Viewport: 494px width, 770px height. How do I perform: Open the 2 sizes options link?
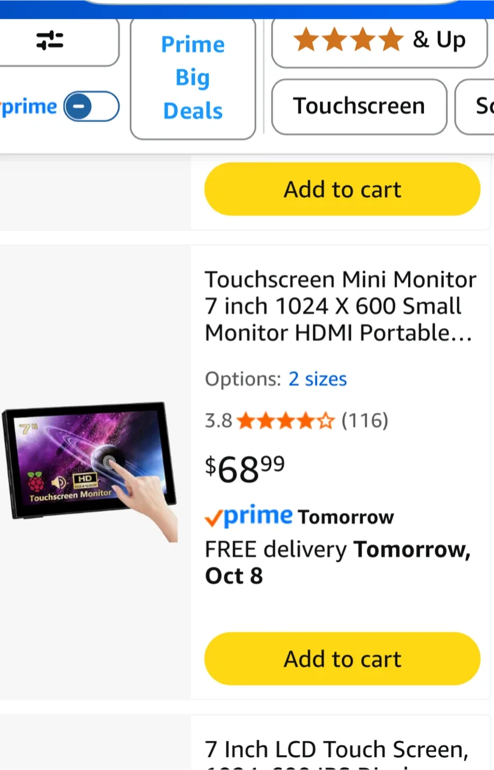318,379
